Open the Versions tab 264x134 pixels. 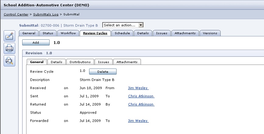pyautogui.click(x=210, y=33)
